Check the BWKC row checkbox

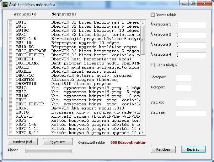coord(10,35)
